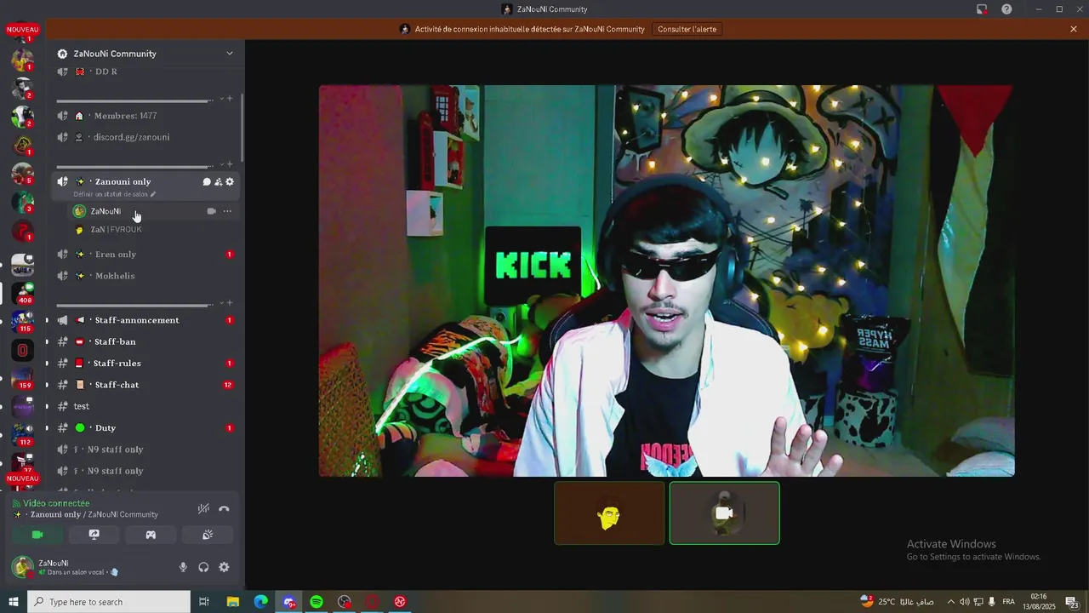Viewport: 1089px width, 613px height.
Task: Start screen sharing from voice panel
Action: pyautogui.click(x=94, y=535)
